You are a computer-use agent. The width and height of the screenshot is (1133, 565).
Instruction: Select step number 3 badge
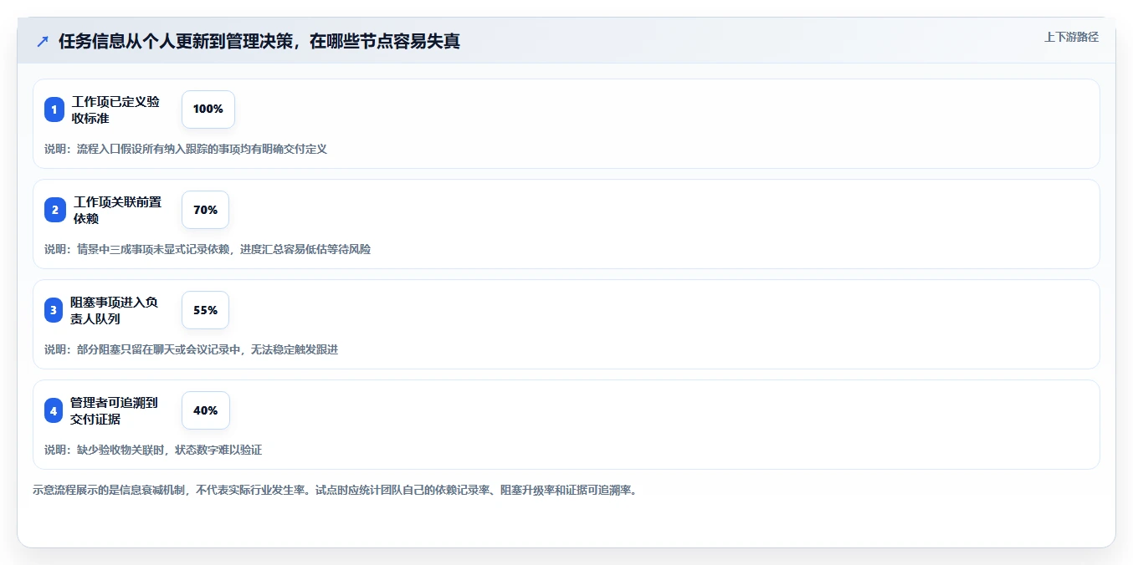tap(54, 310)
